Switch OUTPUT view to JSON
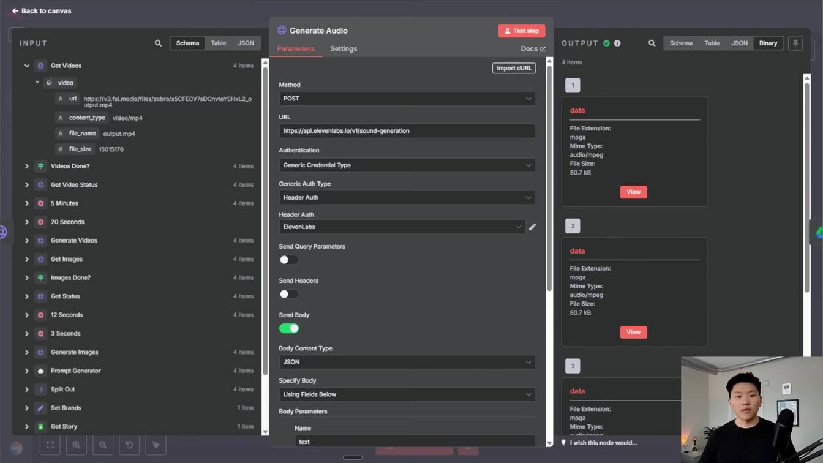Viewport: 823px width, 463px height. 740,43
